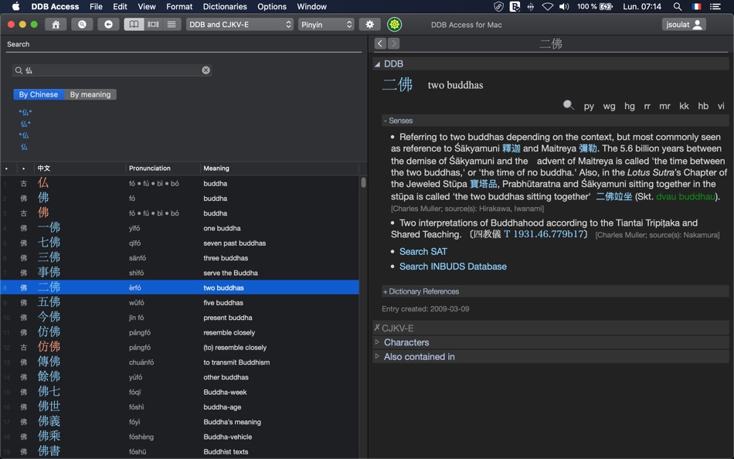Select the *仏* wildcard pattern
This screenshot has width=734, height=459.
(25, 112)
